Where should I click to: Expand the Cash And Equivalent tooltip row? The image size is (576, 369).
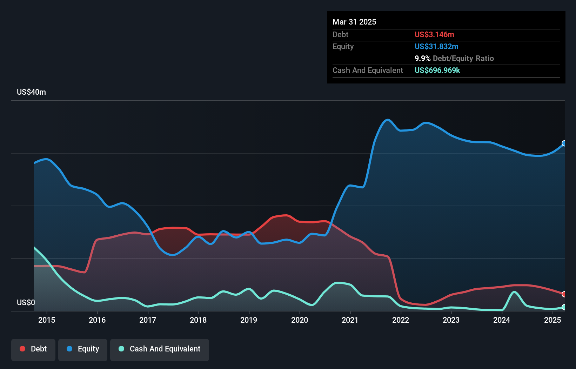pos(367,70)
